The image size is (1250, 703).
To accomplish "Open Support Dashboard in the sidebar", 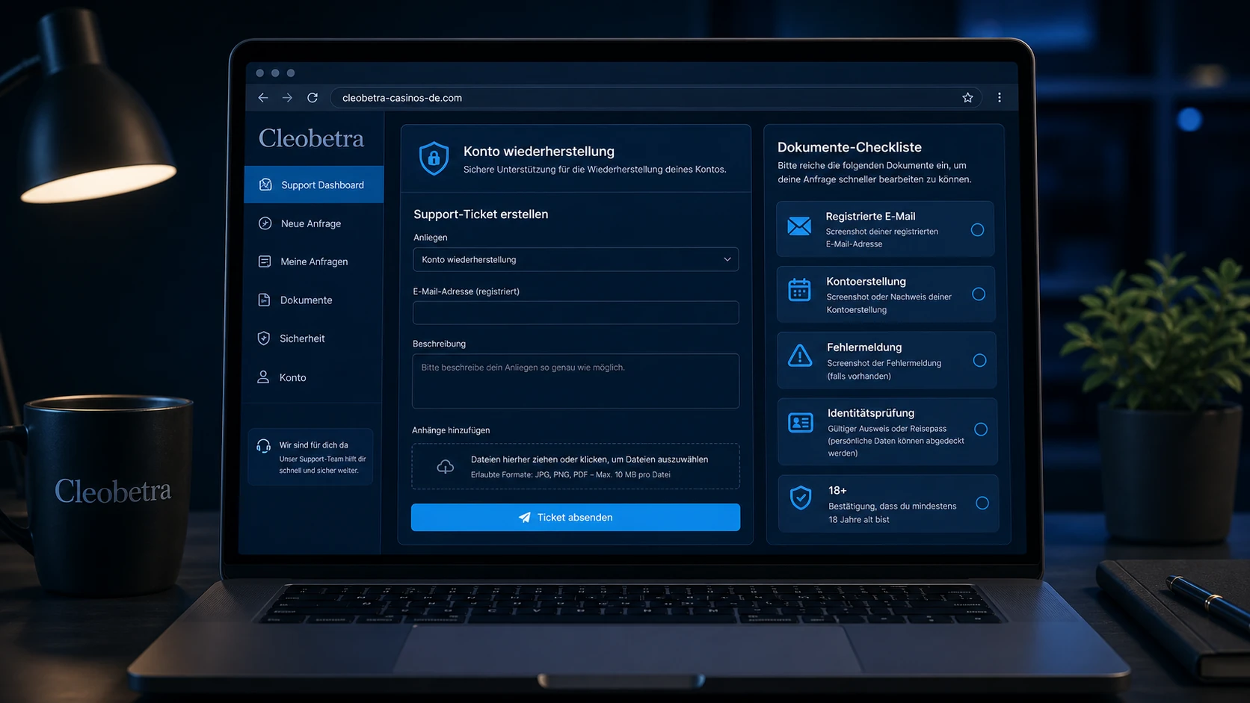I will 314,185.
